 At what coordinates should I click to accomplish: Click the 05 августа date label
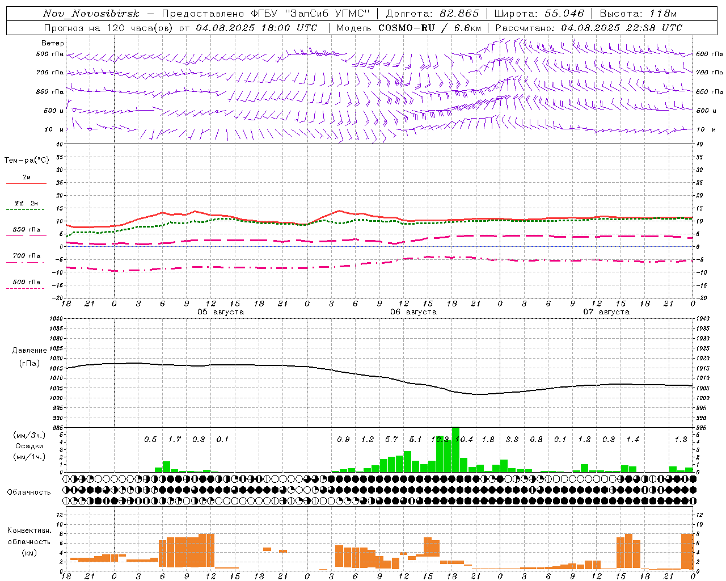(221, 312)
